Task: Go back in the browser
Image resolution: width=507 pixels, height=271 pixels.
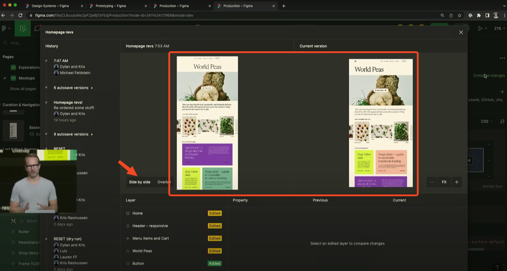Action: (x=3, y=15)
